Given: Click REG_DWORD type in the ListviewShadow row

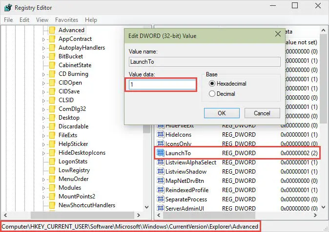Looking at the screenshot, I should [x=239, y=172].
